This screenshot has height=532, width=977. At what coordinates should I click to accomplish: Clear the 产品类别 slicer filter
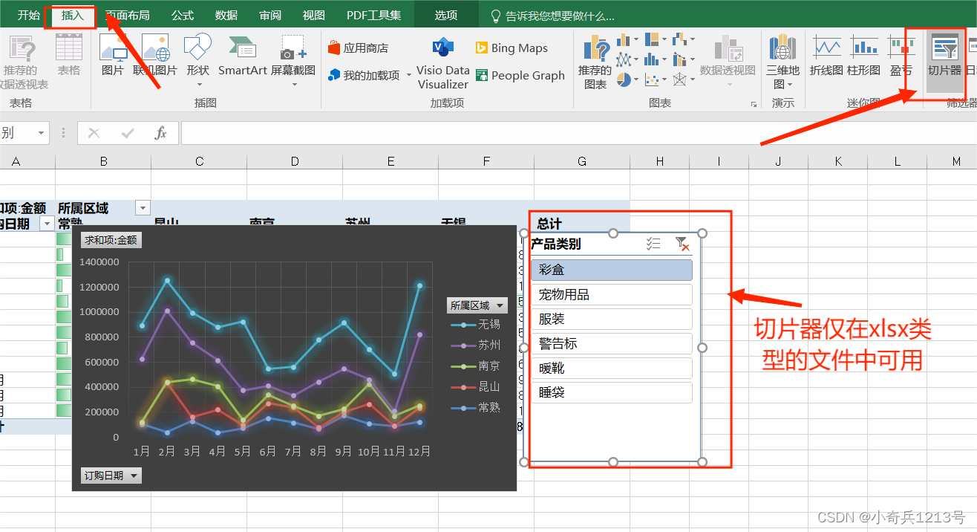[682, 244]
